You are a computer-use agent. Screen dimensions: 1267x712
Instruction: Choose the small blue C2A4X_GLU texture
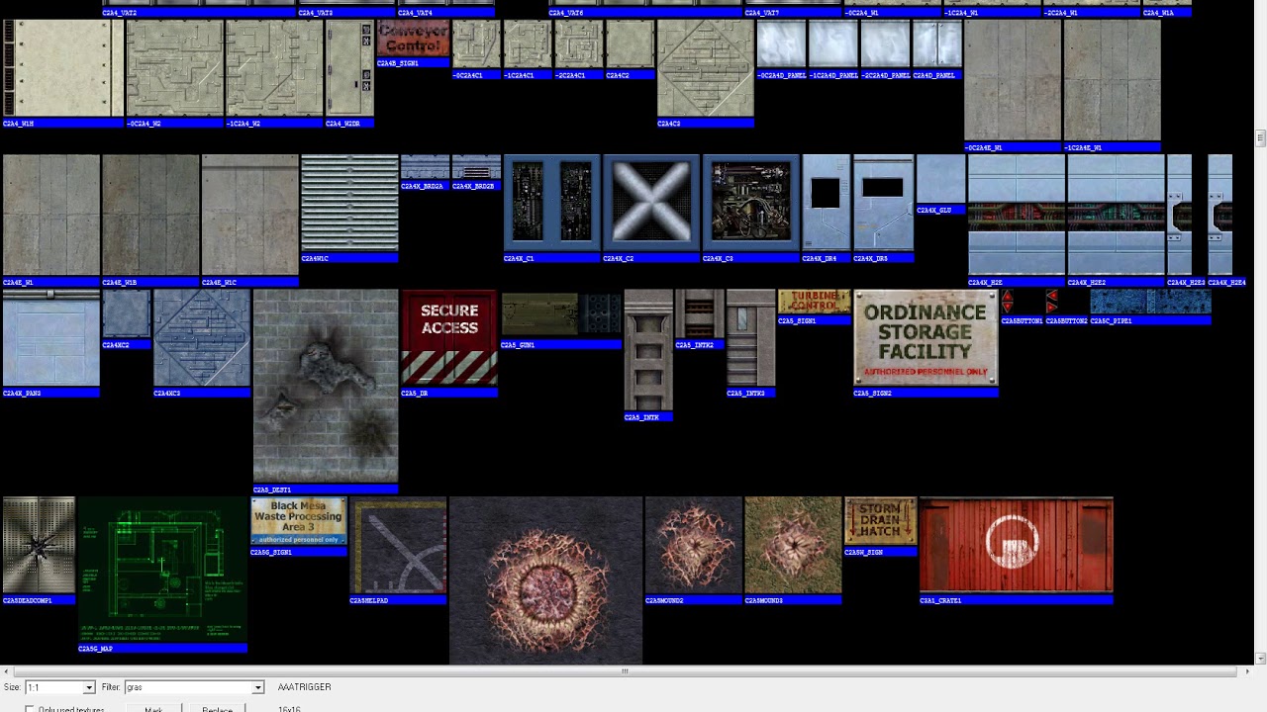[x=940, y=179]
